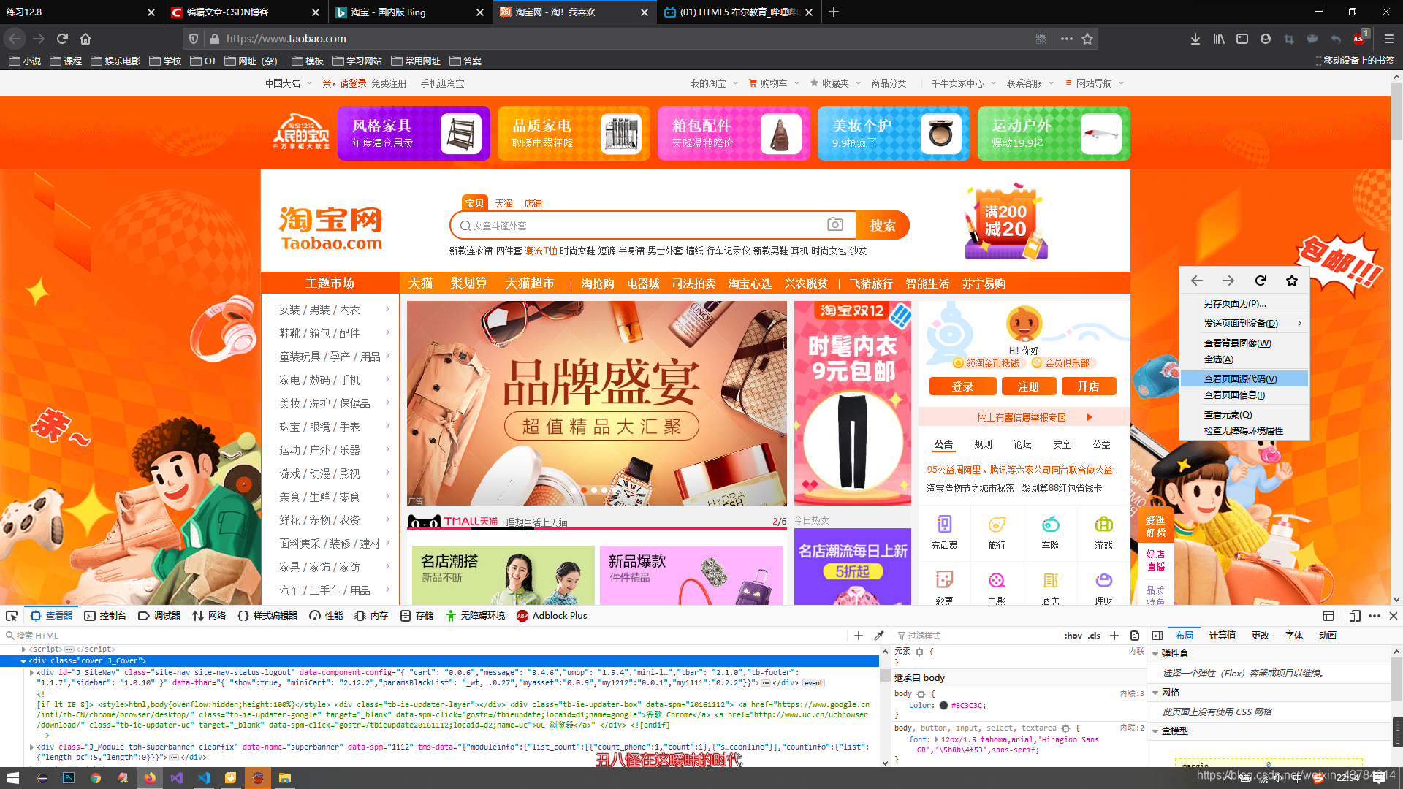Click the Firefox home button

click(85, 39)
